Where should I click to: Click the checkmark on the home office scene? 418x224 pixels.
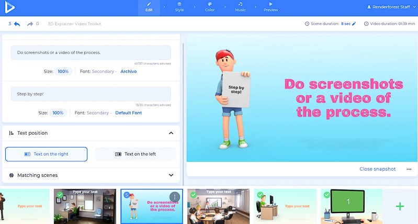click(x=60, y=195)
